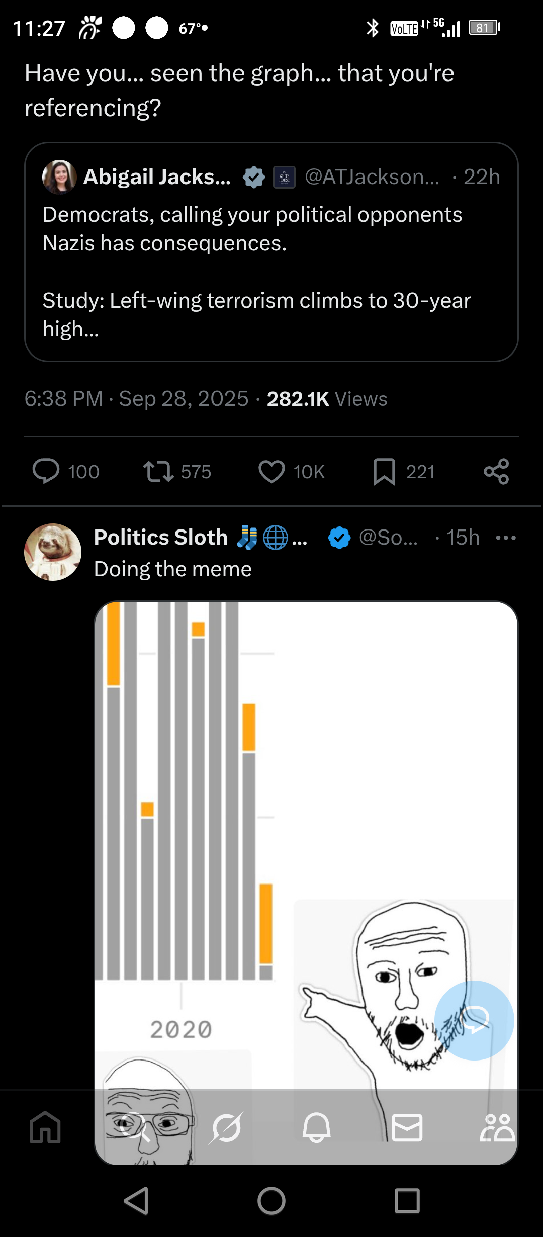Image resolution: width=543 pixels, height=1237 pixels.
Task: Reply to the main tweet
Action: tap(46, 472)
